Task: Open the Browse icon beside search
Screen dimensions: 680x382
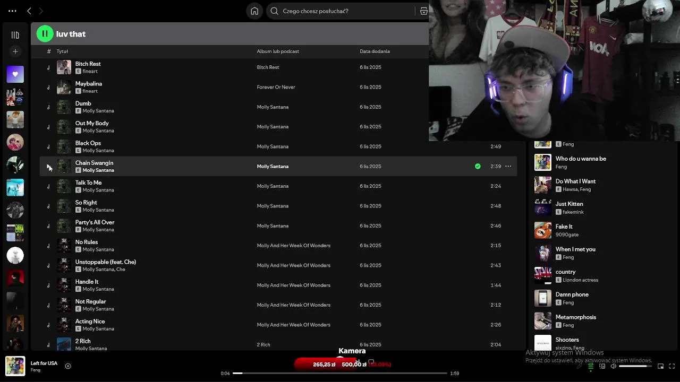Action: (423, 11)
